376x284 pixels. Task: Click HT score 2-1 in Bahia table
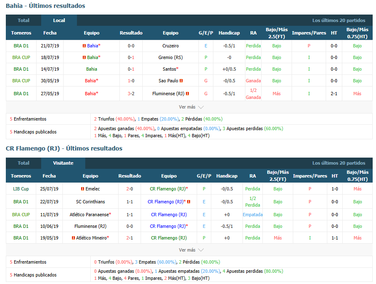334,94
